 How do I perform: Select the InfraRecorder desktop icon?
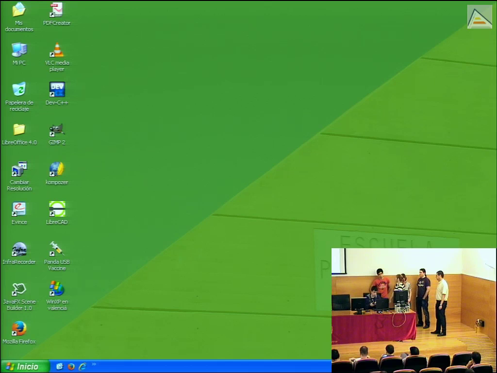tap(19, 249)
